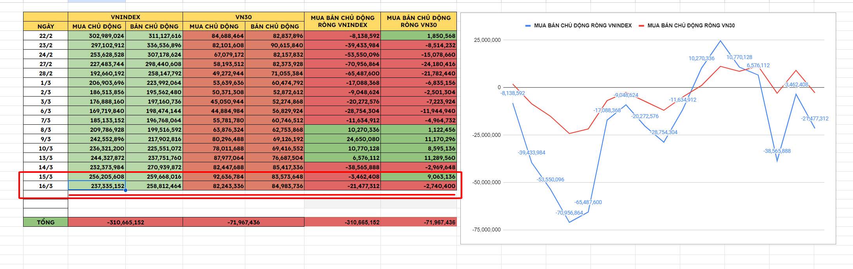Click total cell -71,967,436 under RÒNG VN30 column

(x=418, y=222)
